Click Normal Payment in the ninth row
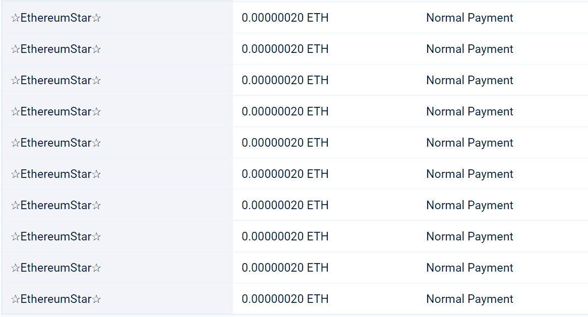The height and width of the screenshot is (317, 588). point(469,268)
